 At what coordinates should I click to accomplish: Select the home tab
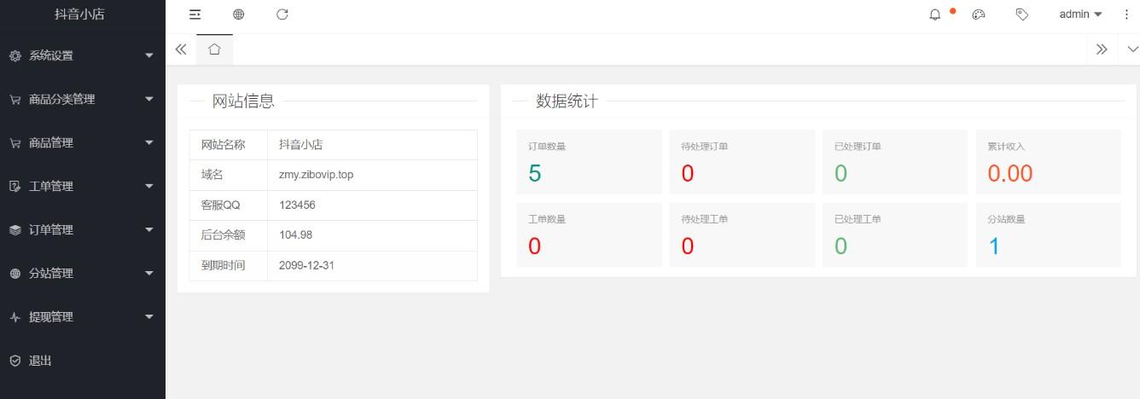tap(214, 49)
